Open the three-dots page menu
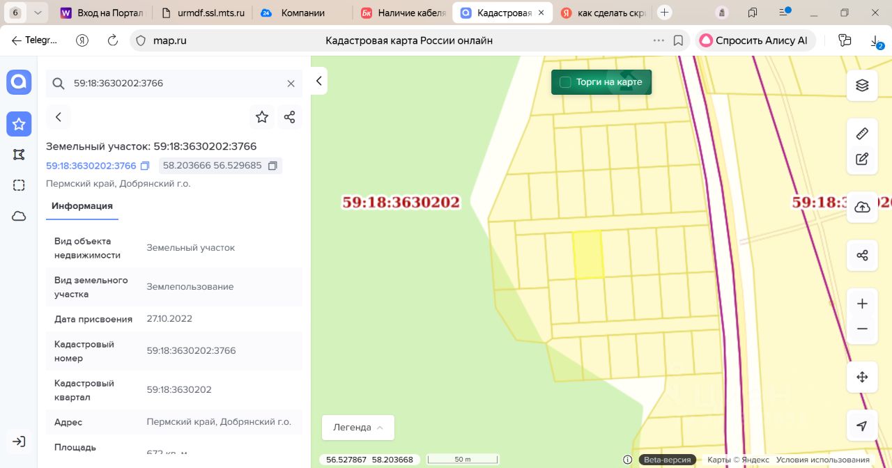Image resolution: width=892 pixels, height=468 pixels. [x=659, y=40]
